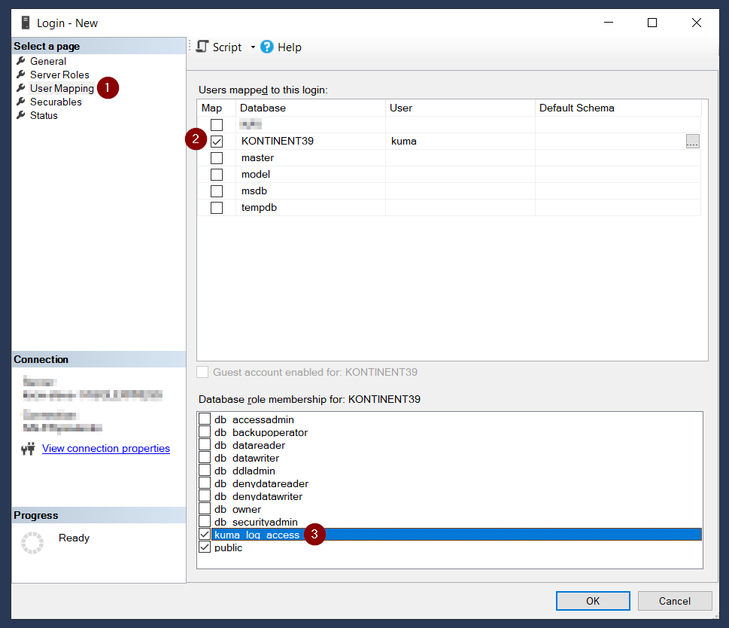Click the connection properties icon

click(x=29, y=449)
